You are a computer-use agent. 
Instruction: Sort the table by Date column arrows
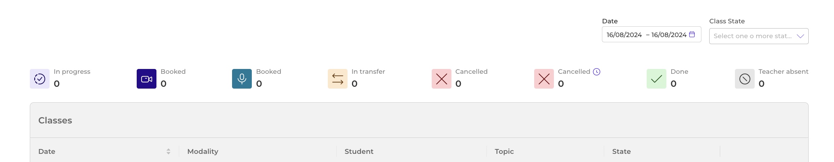click(x=168, y=151)
